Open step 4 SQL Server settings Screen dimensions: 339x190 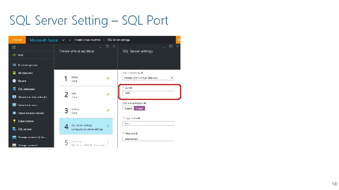pos(86,126)
